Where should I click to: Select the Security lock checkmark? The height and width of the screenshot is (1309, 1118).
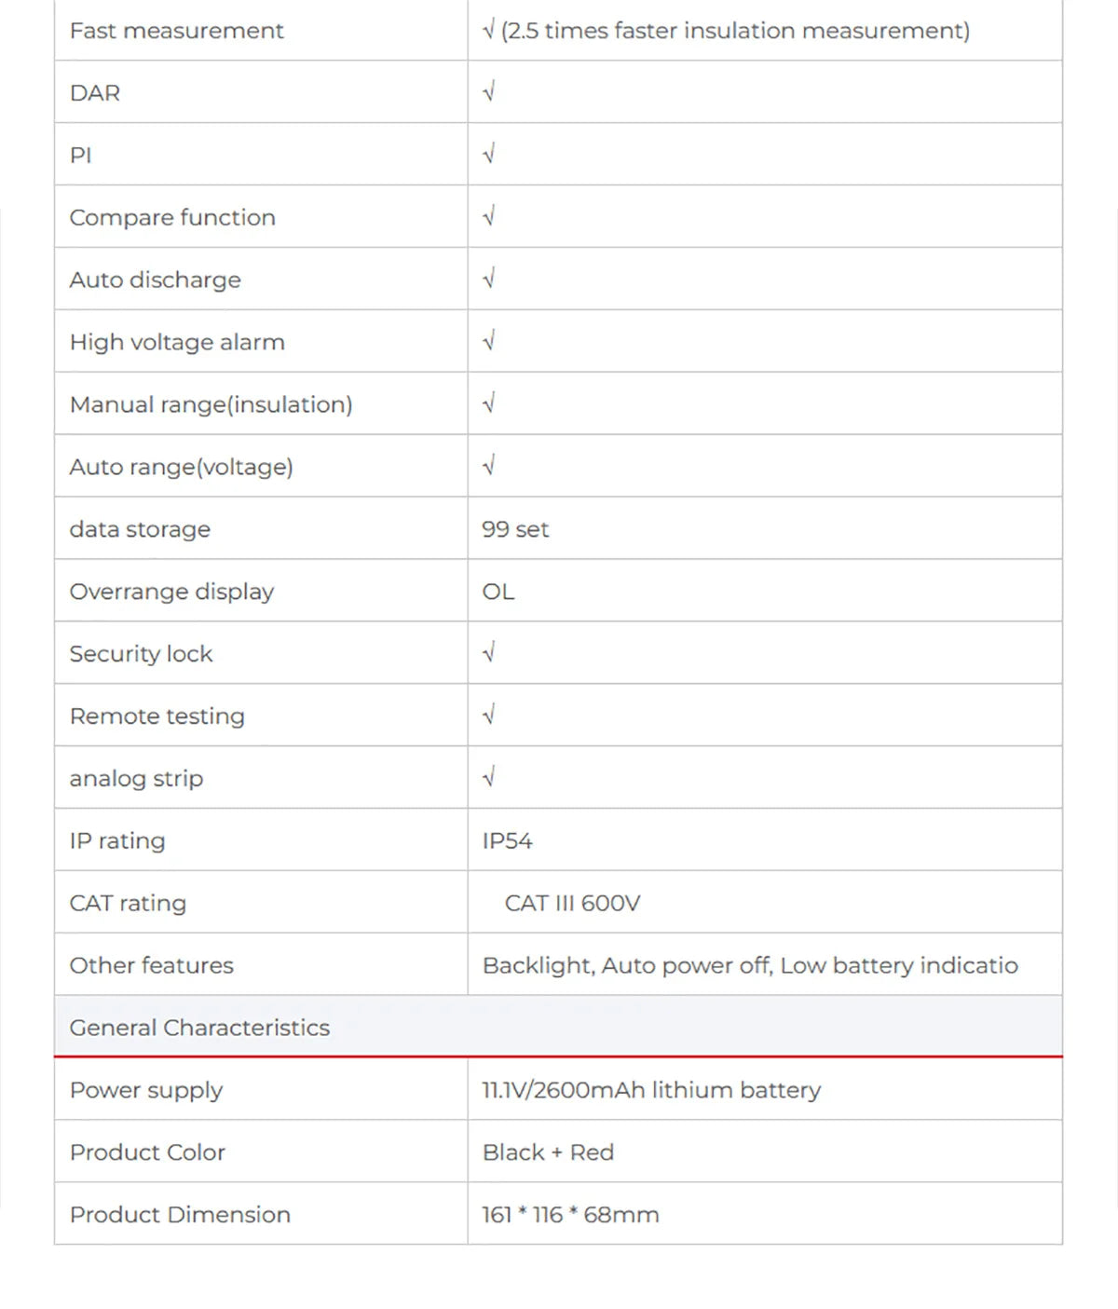(489, 652)
